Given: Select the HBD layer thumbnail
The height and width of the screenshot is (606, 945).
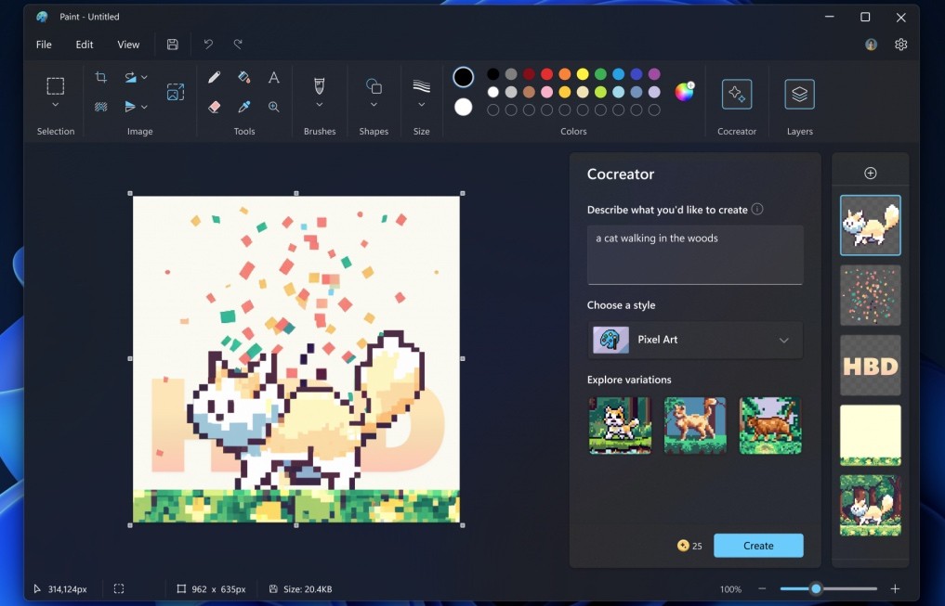Looking at the screenshot, I should click(x=871, y=365).
